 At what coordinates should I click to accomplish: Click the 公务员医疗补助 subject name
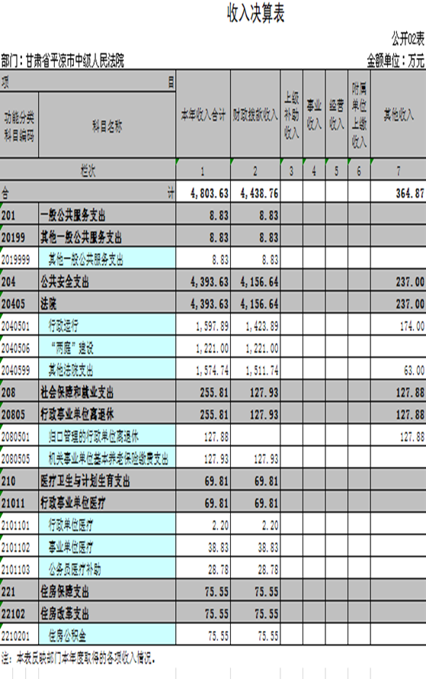[75, 569]
